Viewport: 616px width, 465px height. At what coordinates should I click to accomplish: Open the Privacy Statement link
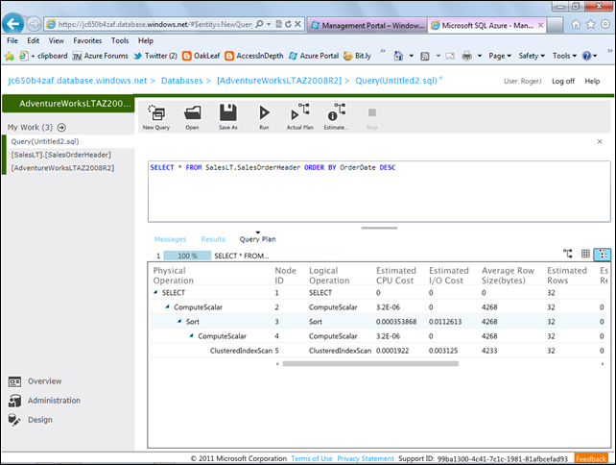click(366, 458)
